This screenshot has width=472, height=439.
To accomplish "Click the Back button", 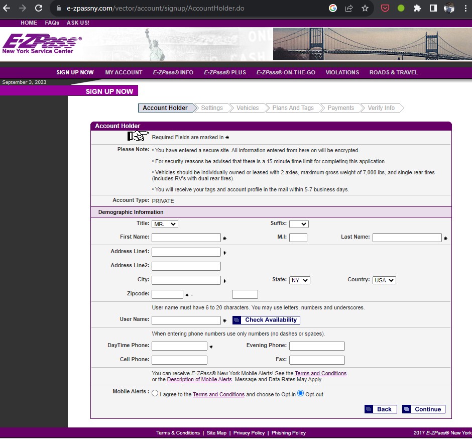I will pyautogui.click(x=381, y=409).
